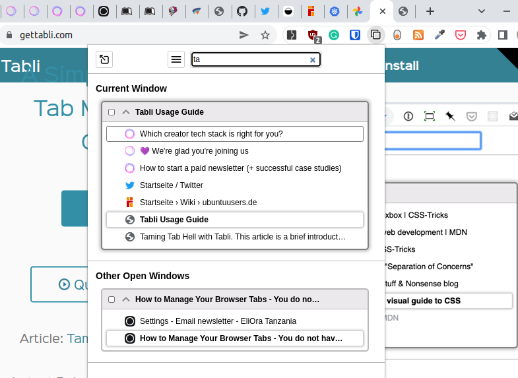Select 'Which creator tech stack is right' entry
Screen dimensions: 518x378
coord(211,134)
